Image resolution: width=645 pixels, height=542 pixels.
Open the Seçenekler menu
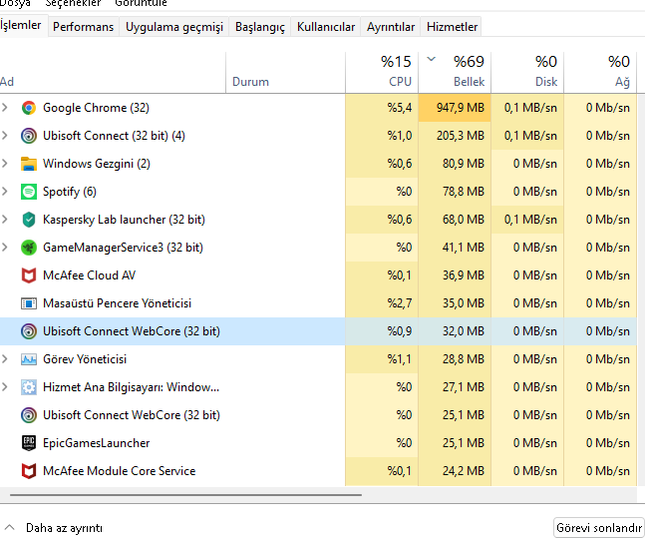73,3
